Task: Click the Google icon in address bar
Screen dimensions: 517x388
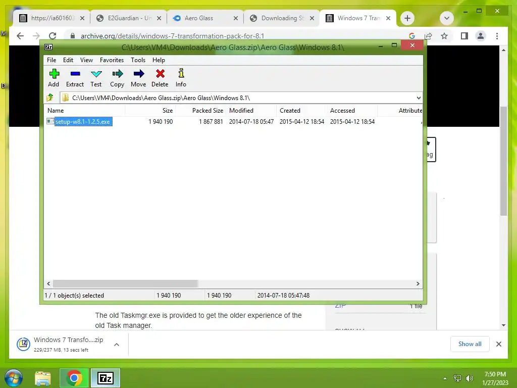Action: pyautogui.click(x=411, y=36)
